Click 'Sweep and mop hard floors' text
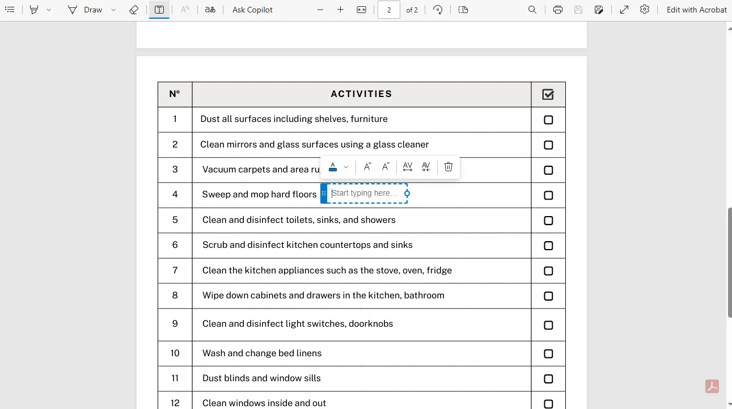The width and height of the screenshot is (732, 409). 259,195
